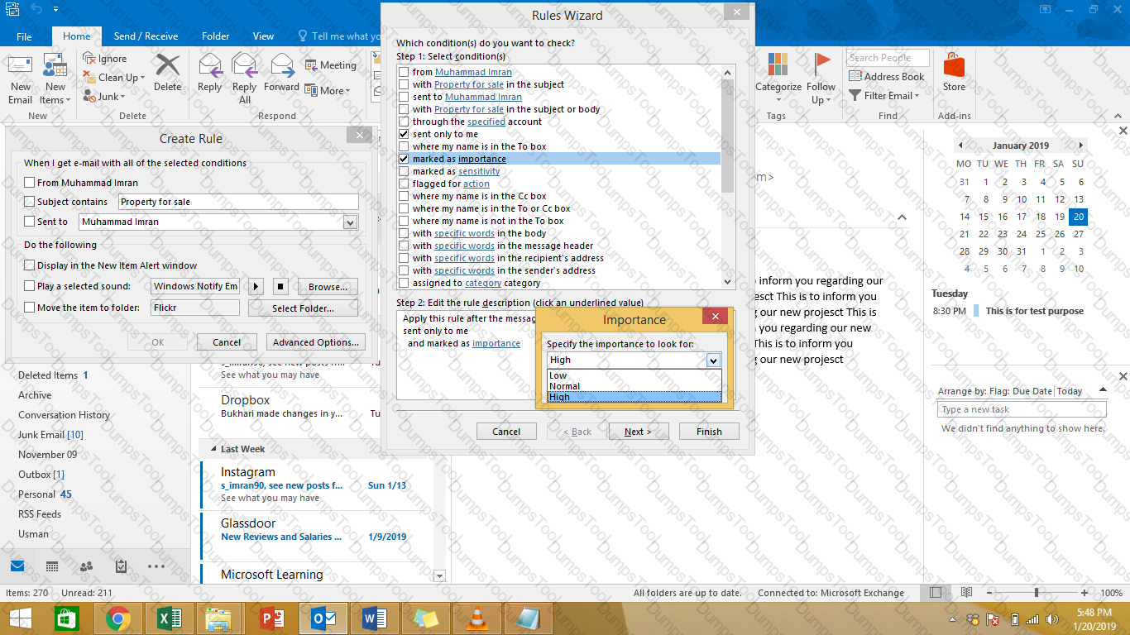Uncheck 'sent only to me' condition
Screen dimensions: 1130x635
404,134
